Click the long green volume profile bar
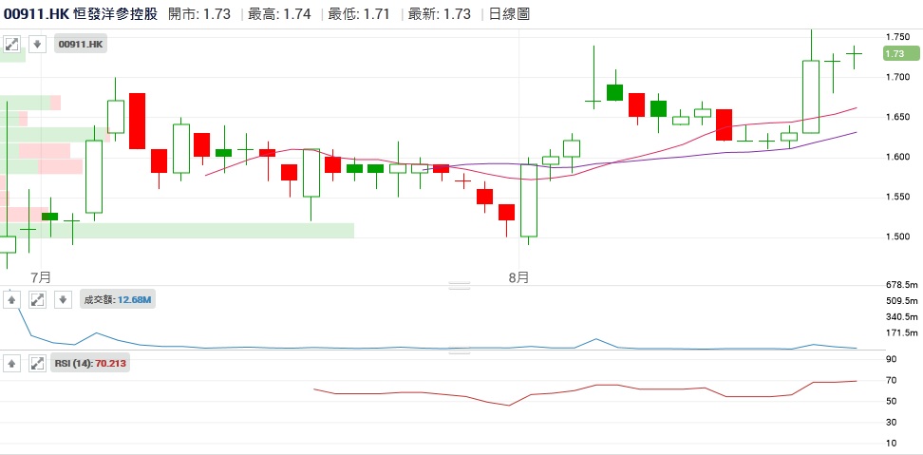 click(180, 230)
